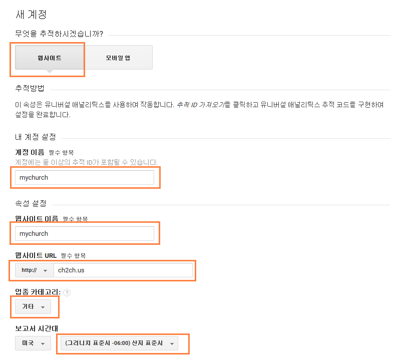
Task: Switch to the 모바일 앱 option
Action: point(118,58)
